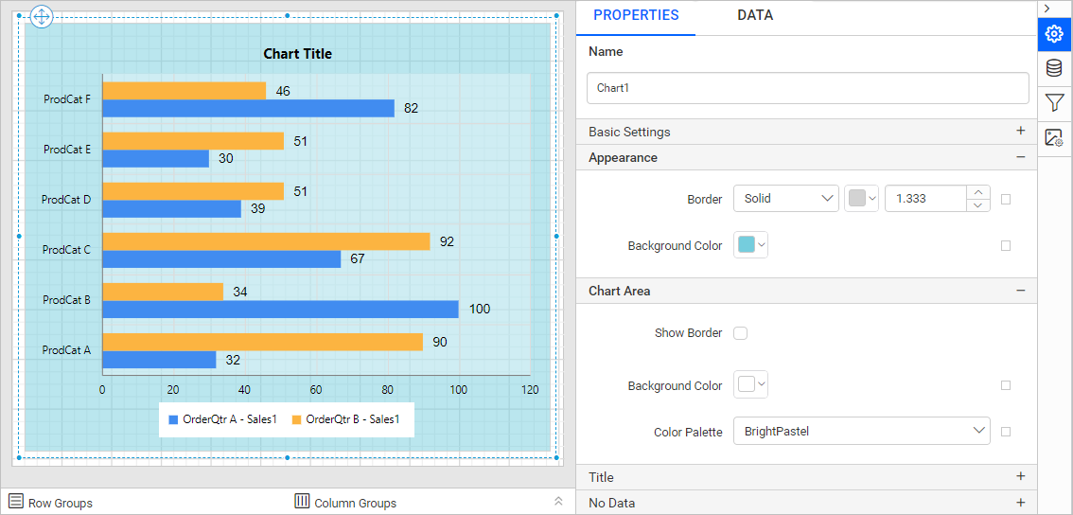The height and width of the screenshot is (515, 1073).
Task: Select the PROPERTIES tab
Action: click(636, 16)
